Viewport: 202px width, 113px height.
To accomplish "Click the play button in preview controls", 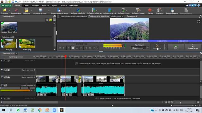I will coord(81,48).
